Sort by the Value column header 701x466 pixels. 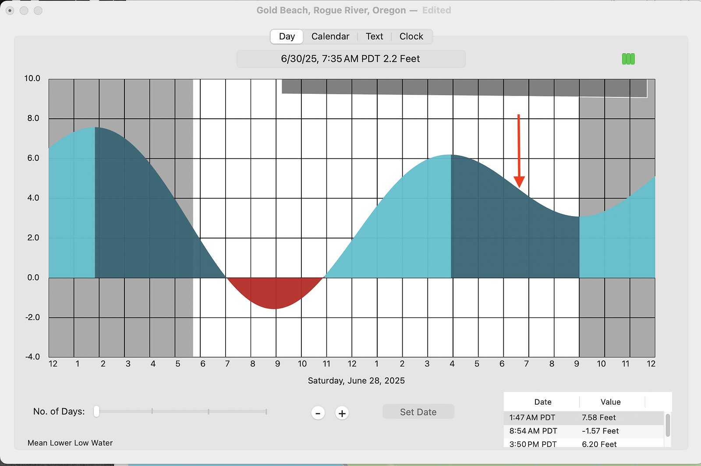click(x=610, y=402)
